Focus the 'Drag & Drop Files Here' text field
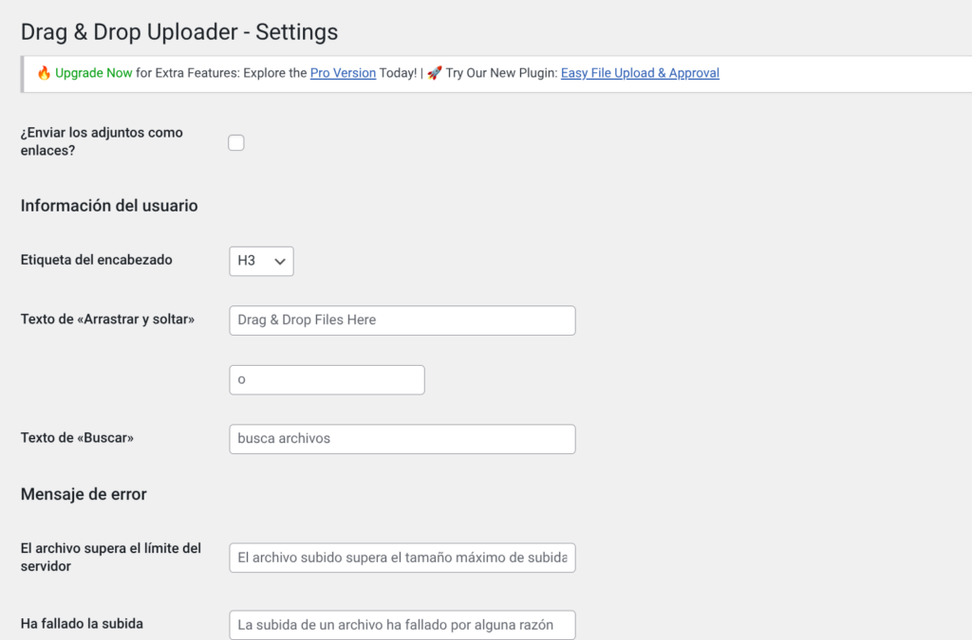Screen dimensions: 972x640 click(402, 320)
